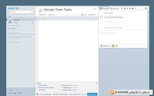Click the Write a comment field

(111, 33)
